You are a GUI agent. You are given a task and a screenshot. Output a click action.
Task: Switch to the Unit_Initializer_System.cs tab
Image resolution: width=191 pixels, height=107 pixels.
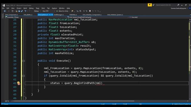[x=115, y=15]
